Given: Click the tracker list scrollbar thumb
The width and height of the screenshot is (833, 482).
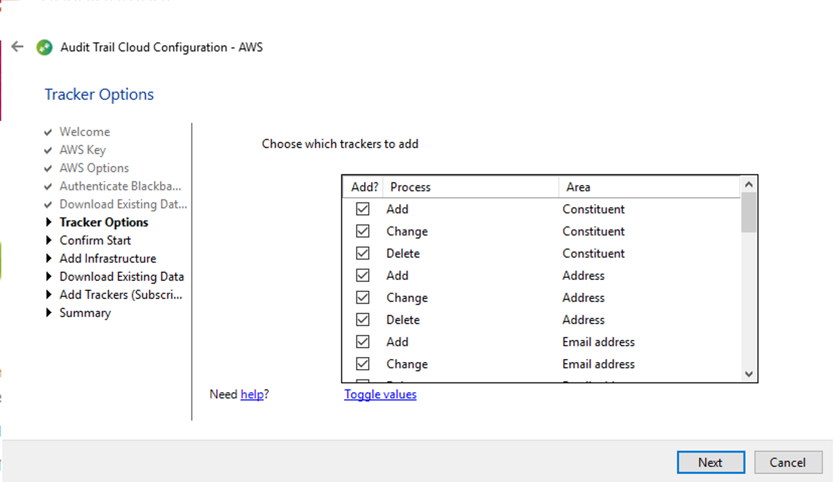Looking at the screenshot, I should click(748, 212).
